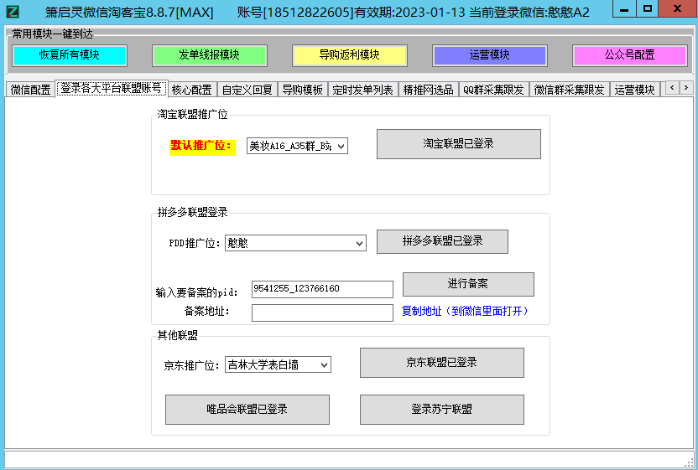
Task: Click the 登录苏宁联盟 button
Action: pyautogui.click(x=442, y=410)
